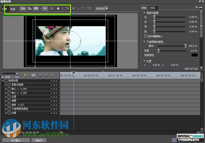The image size is (205, 143).
Task: Click the timeline playhead marker on the ruler
Action: 74,73
